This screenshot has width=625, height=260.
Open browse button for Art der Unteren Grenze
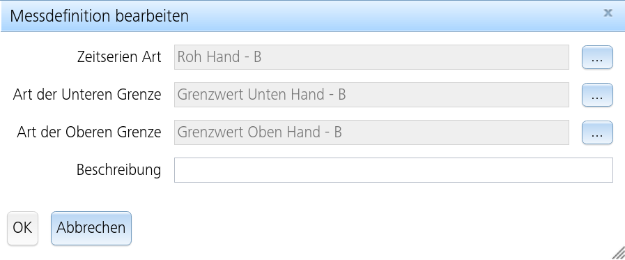point(597,95)
